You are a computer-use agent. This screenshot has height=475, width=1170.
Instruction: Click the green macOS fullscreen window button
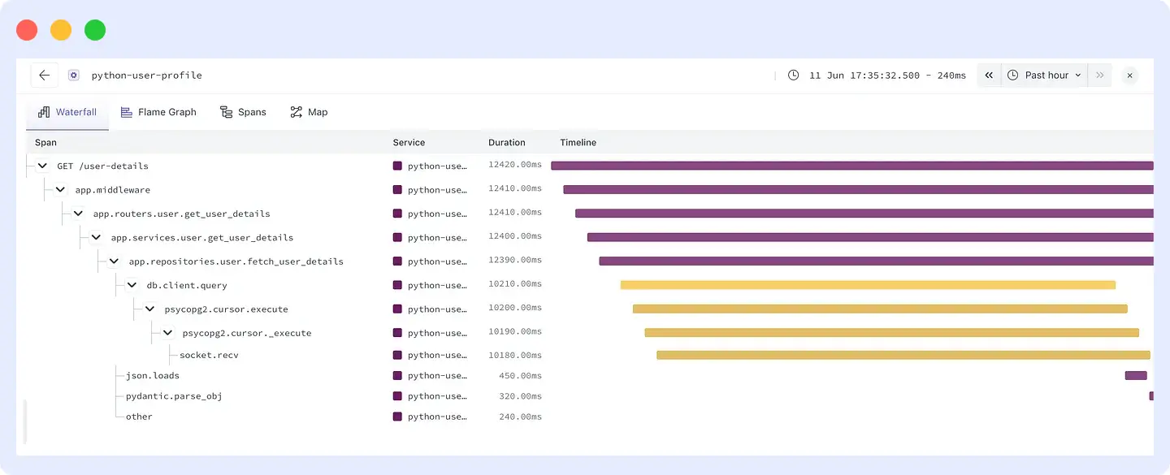95,30
